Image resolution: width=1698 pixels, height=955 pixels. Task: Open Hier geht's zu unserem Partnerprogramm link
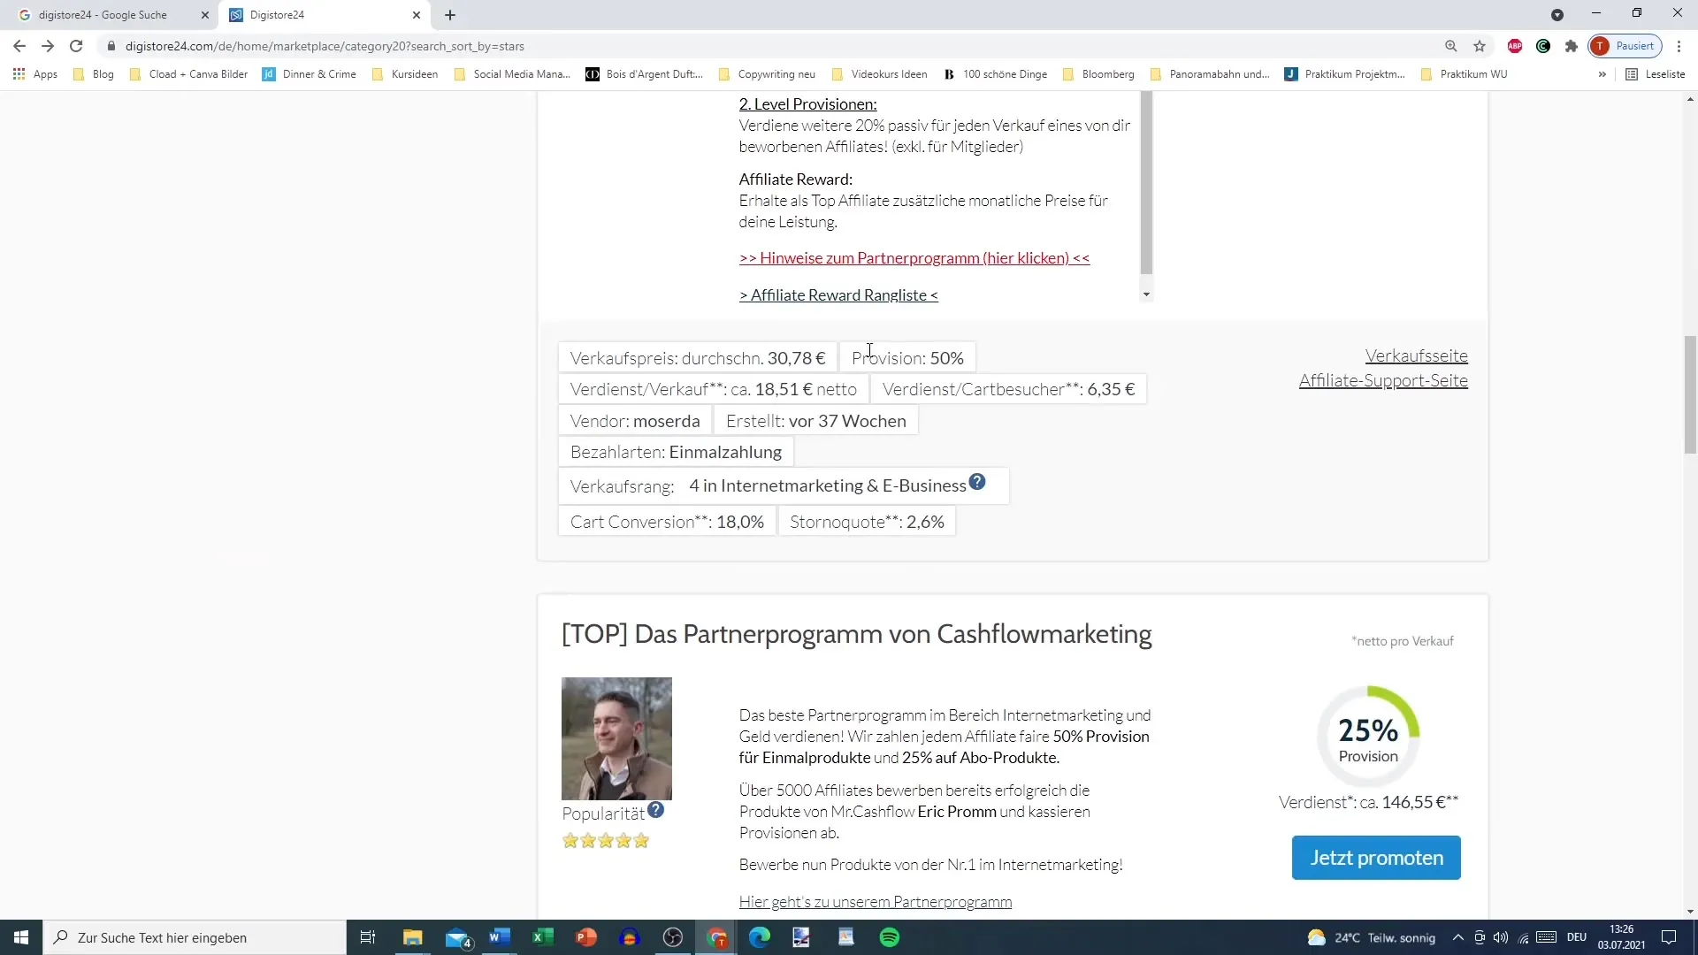[x=876, y=902]
